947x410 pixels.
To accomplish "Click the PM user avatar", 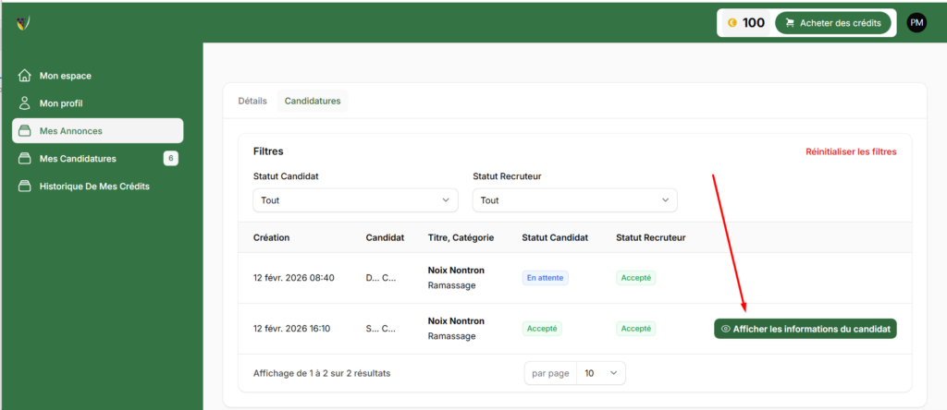I will coord(916,23).
